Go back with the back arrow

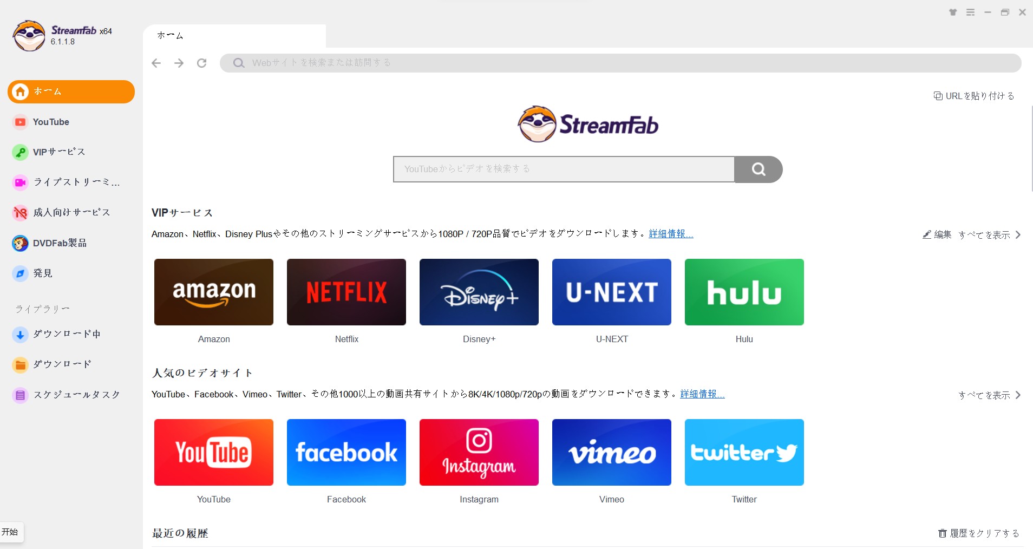[156, 63]
